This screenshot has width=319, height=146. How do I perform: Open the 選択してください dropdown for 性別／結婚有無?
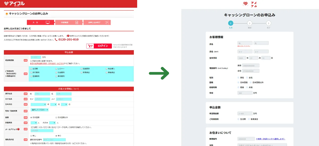[x=40, y=110]
